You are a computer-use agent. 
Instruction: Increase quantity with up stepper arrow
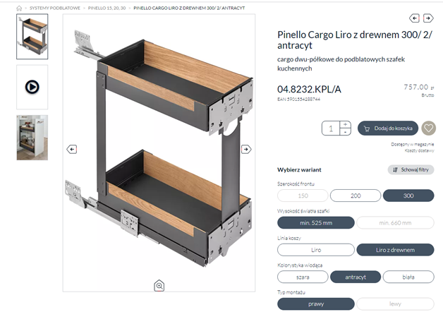(345, 124)
